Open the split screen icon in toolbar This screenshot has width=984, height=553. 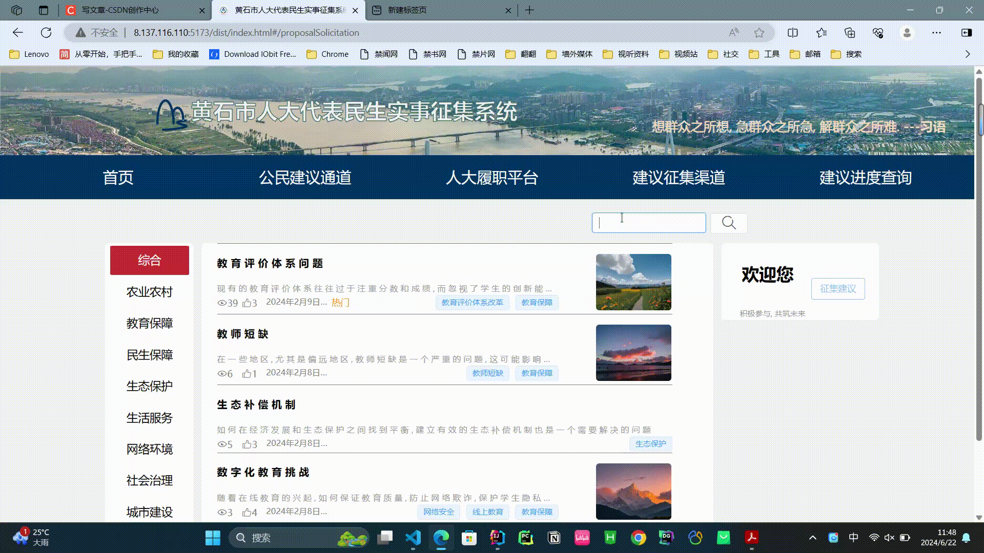[793, 33]
